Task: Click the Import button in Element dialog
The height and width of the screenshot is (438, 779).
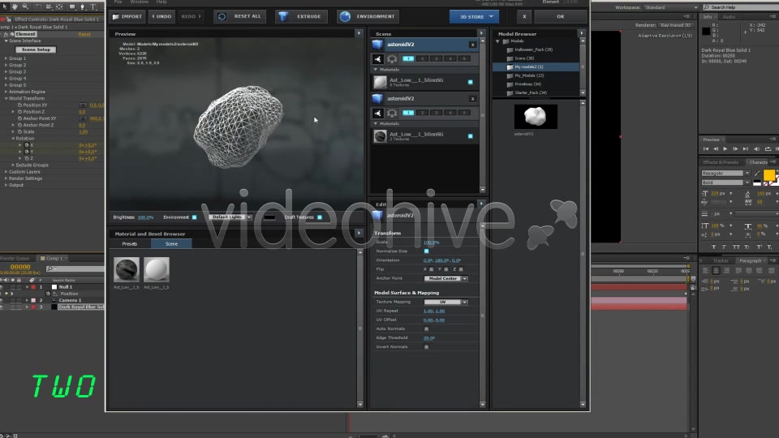Action: (x=127, y=16)
